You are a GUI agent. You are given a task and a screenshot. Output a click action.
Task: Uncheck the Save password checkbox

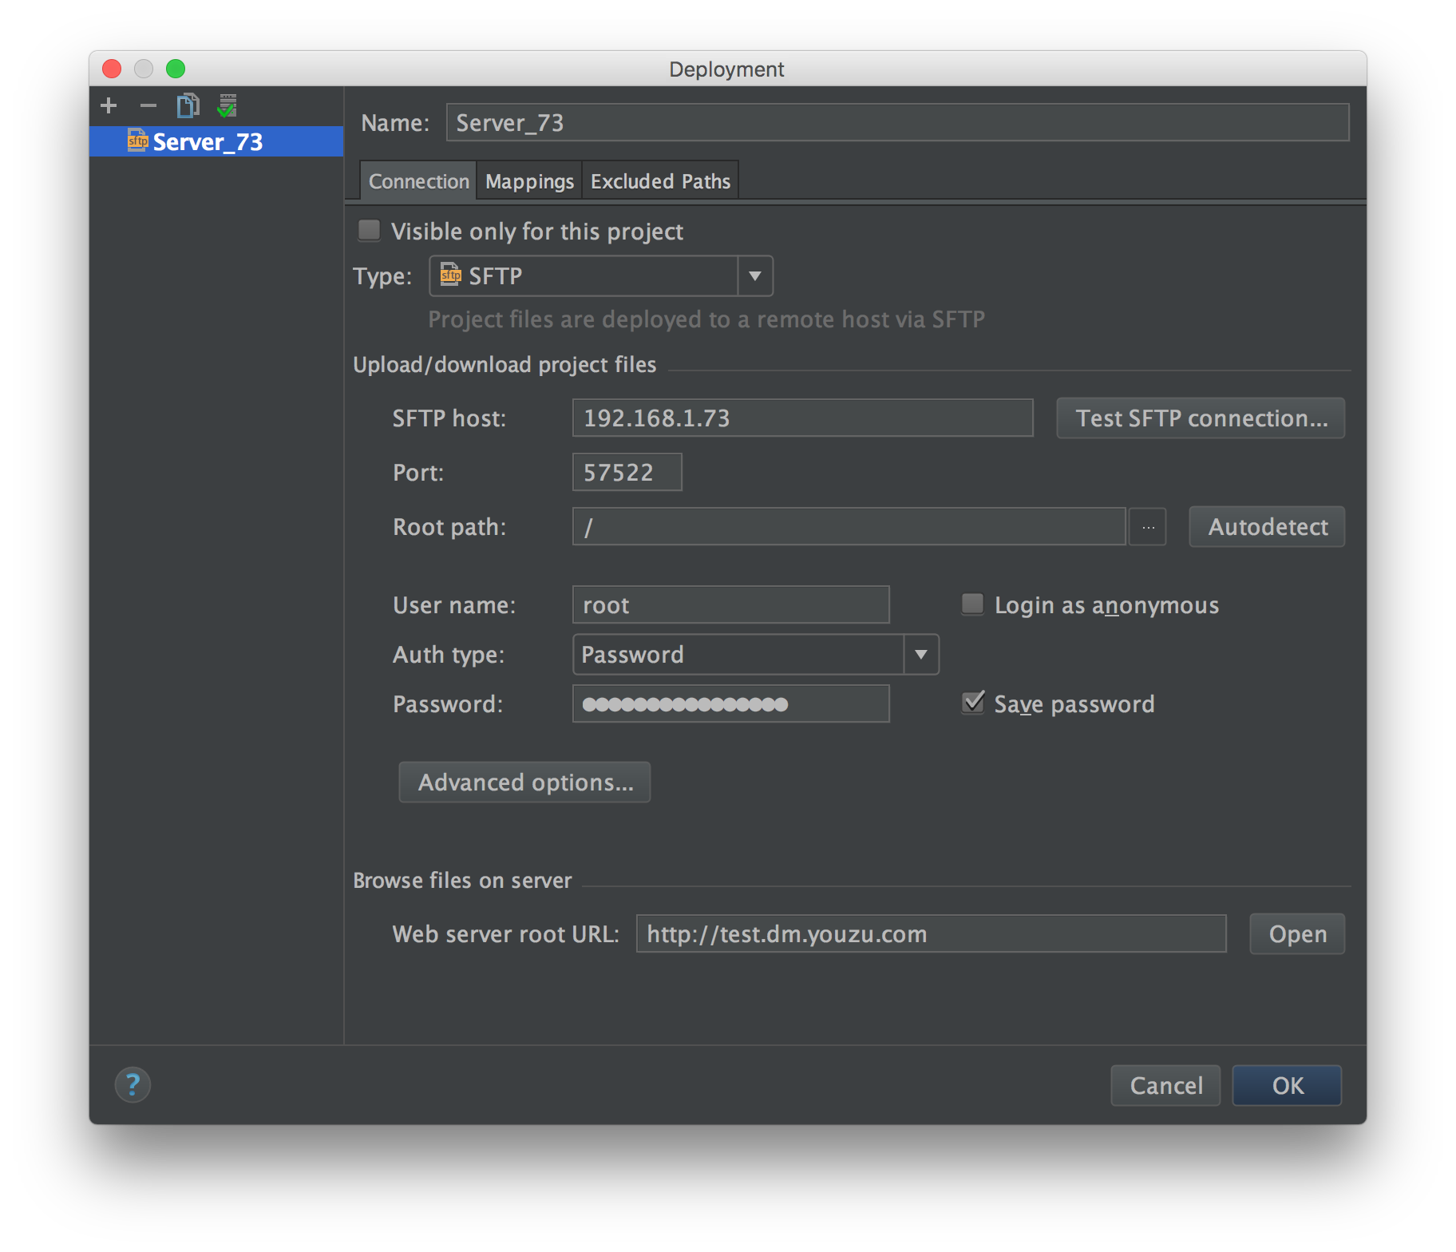973,703
